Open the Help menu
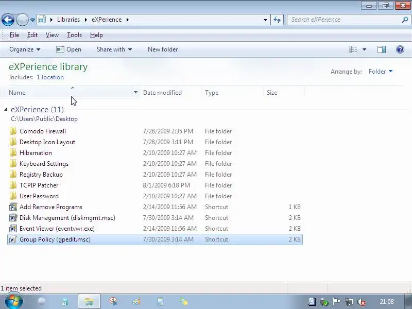412x309 pixels. [x=96, y=35]
